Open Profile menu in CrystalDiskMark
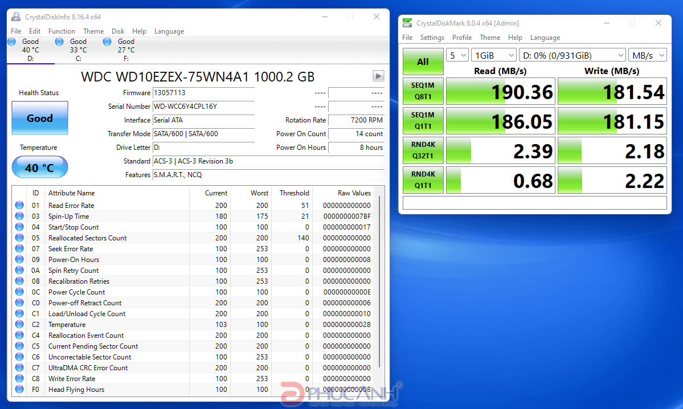 [462, 38]
